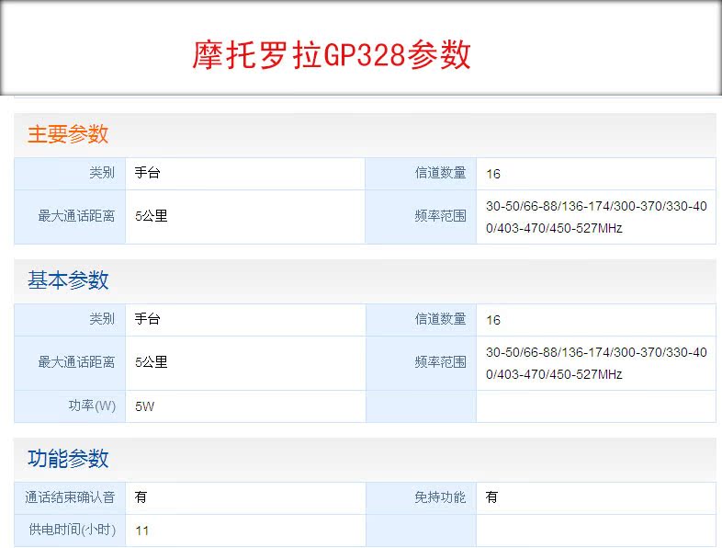722x548 pixels.
Task: Click the 手台 value under 基本参数
Action: point(147,319)
